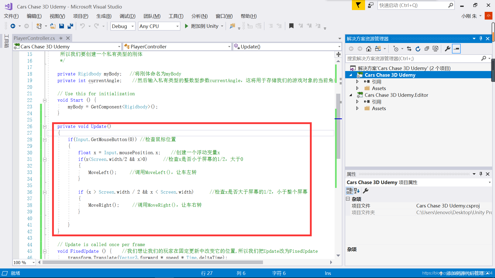
Task: Collapse the Cars Chase 3D Udemy project node
Action: [x=351, y=75]
